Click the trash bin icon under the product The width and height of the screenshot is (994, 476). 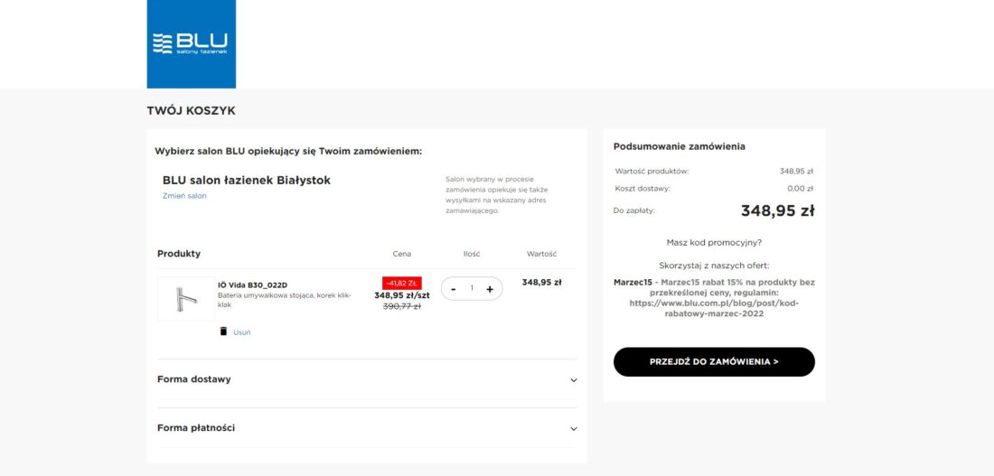click(223, 331)
